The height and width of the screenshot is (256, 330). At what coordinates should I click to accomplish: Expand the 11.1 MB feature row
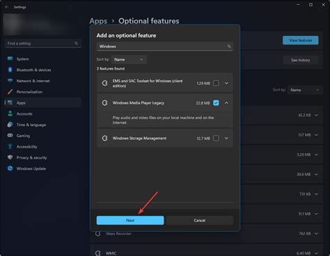click(x=316, y=214)
